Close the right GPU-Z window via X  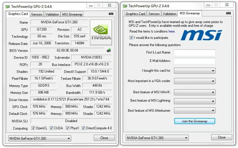coord(227,5)
